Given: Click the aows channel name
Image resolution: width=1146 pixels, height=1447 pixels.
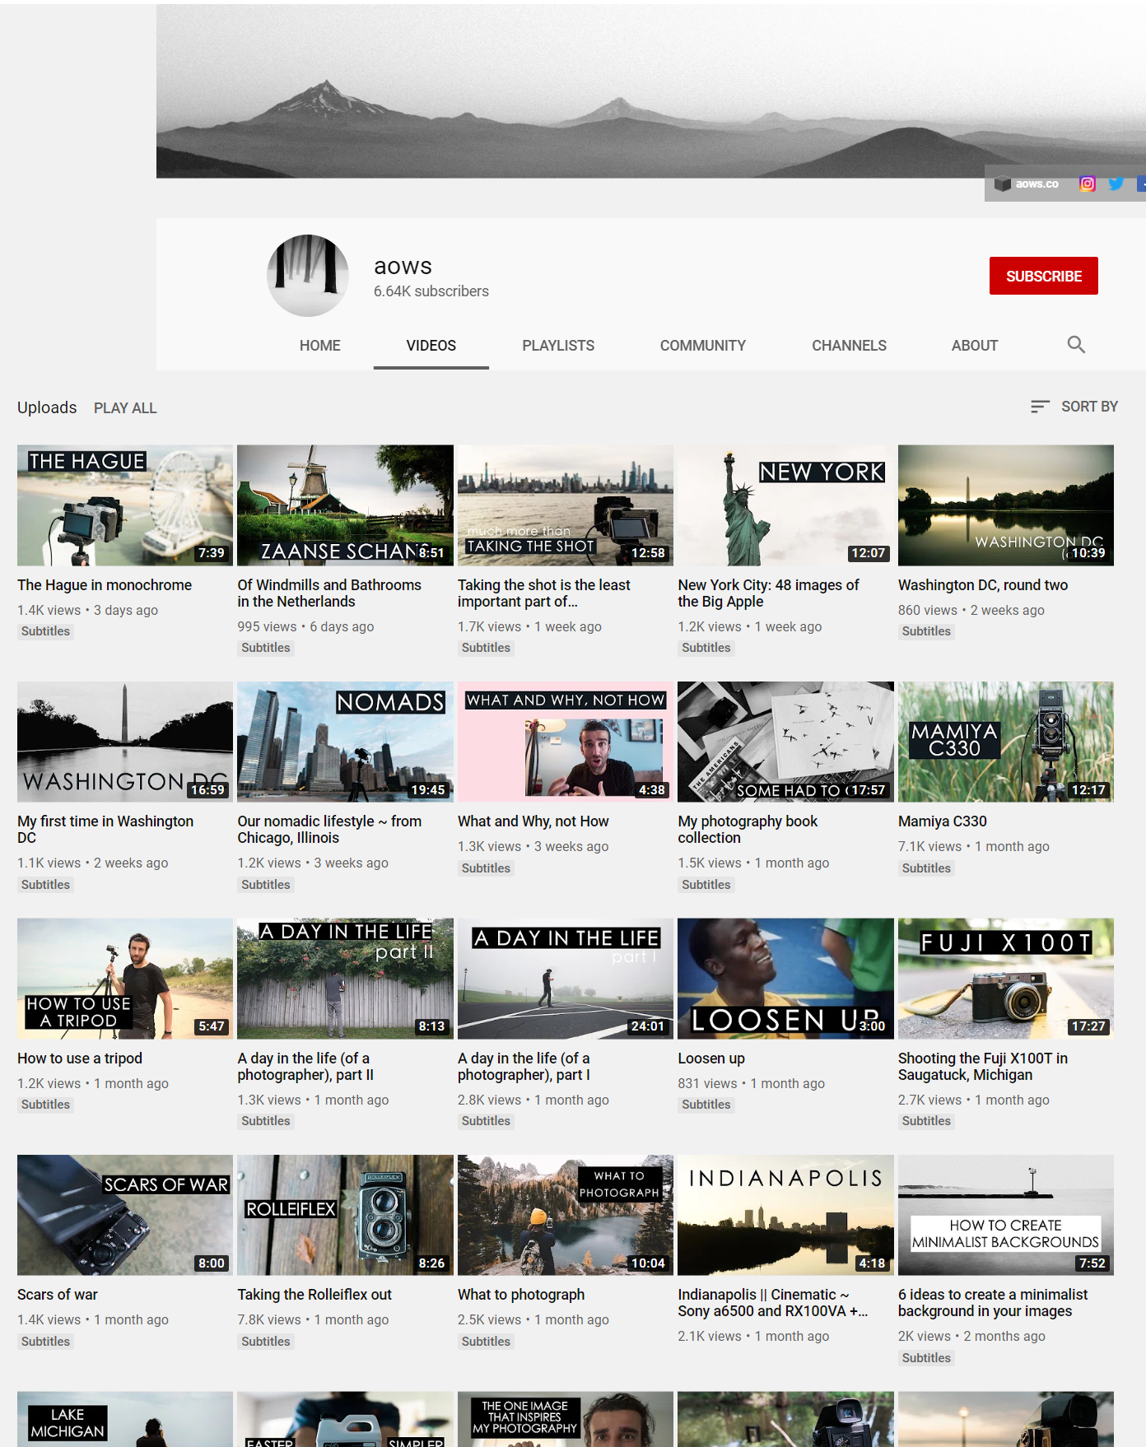Looking at the screenshot, I should click(x=403, y=267).
